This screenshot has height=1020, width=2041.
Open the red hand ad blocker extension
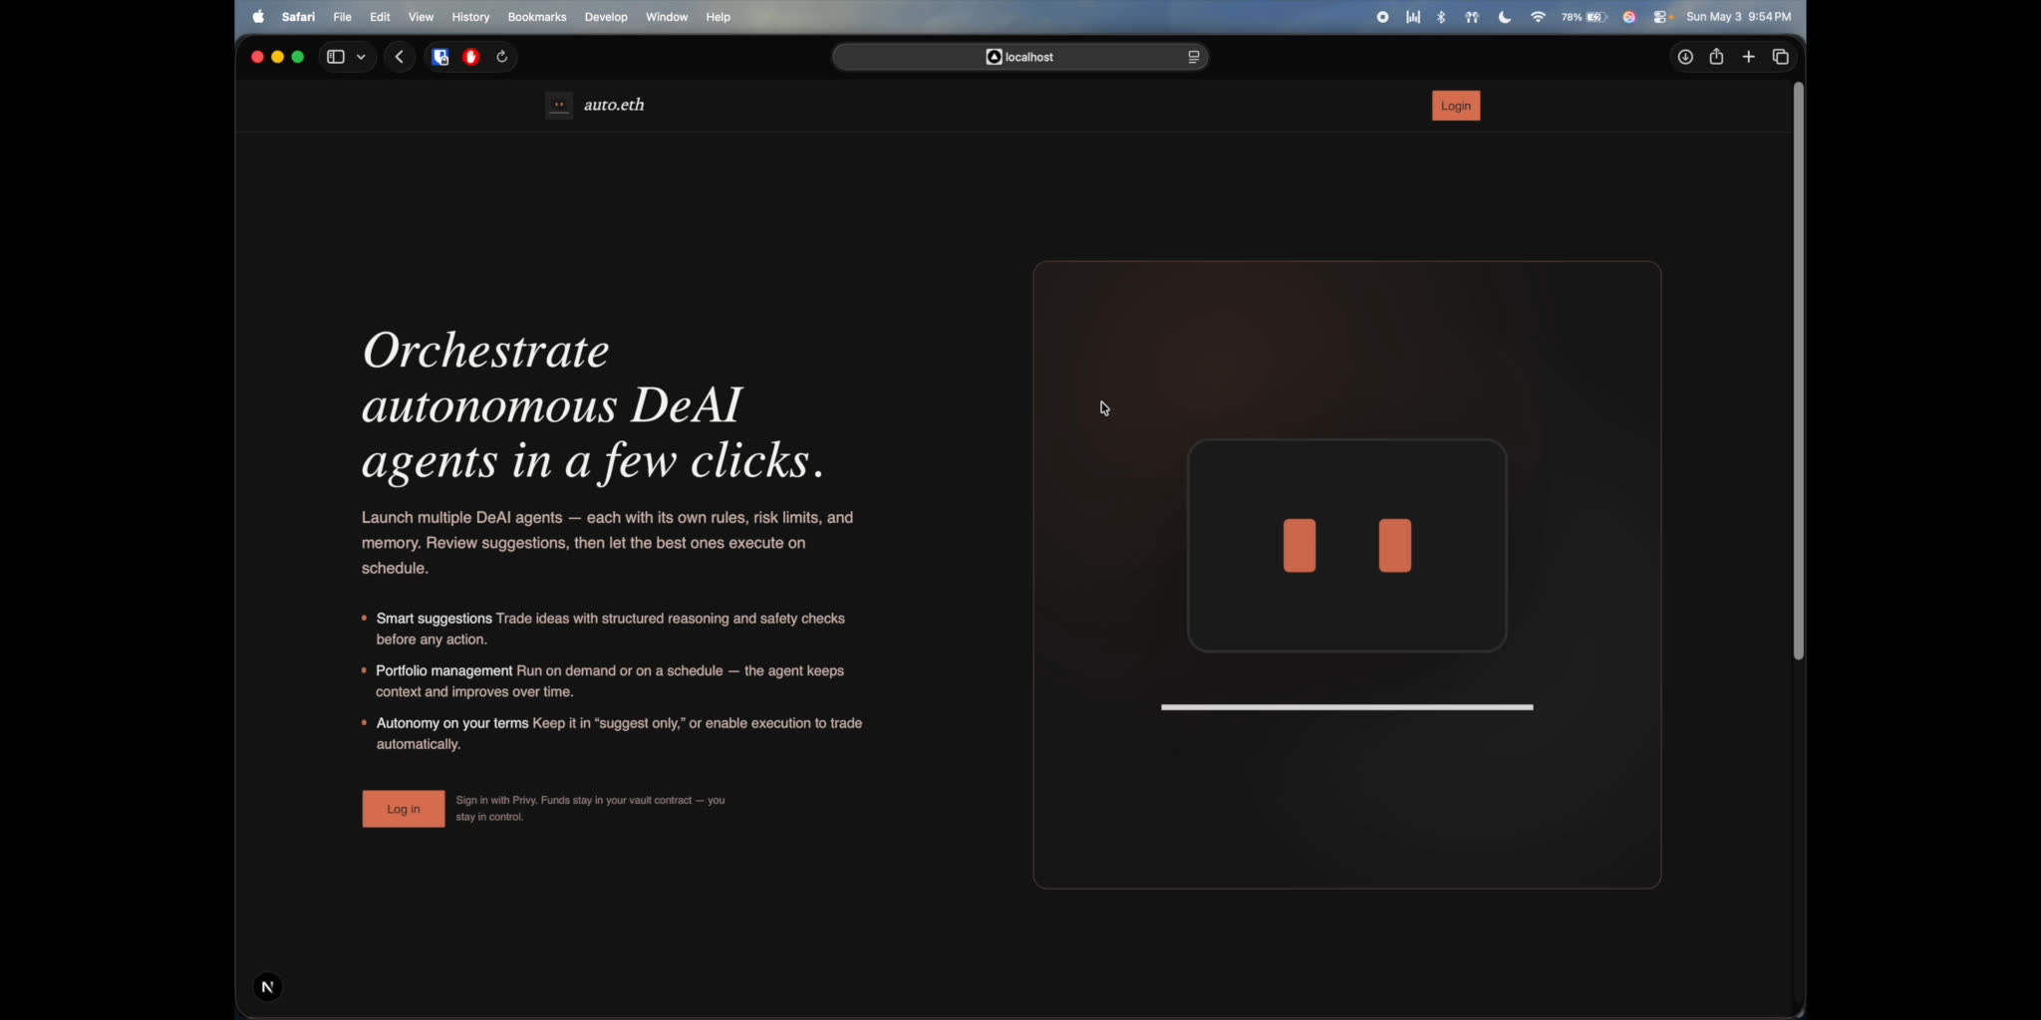471,57
